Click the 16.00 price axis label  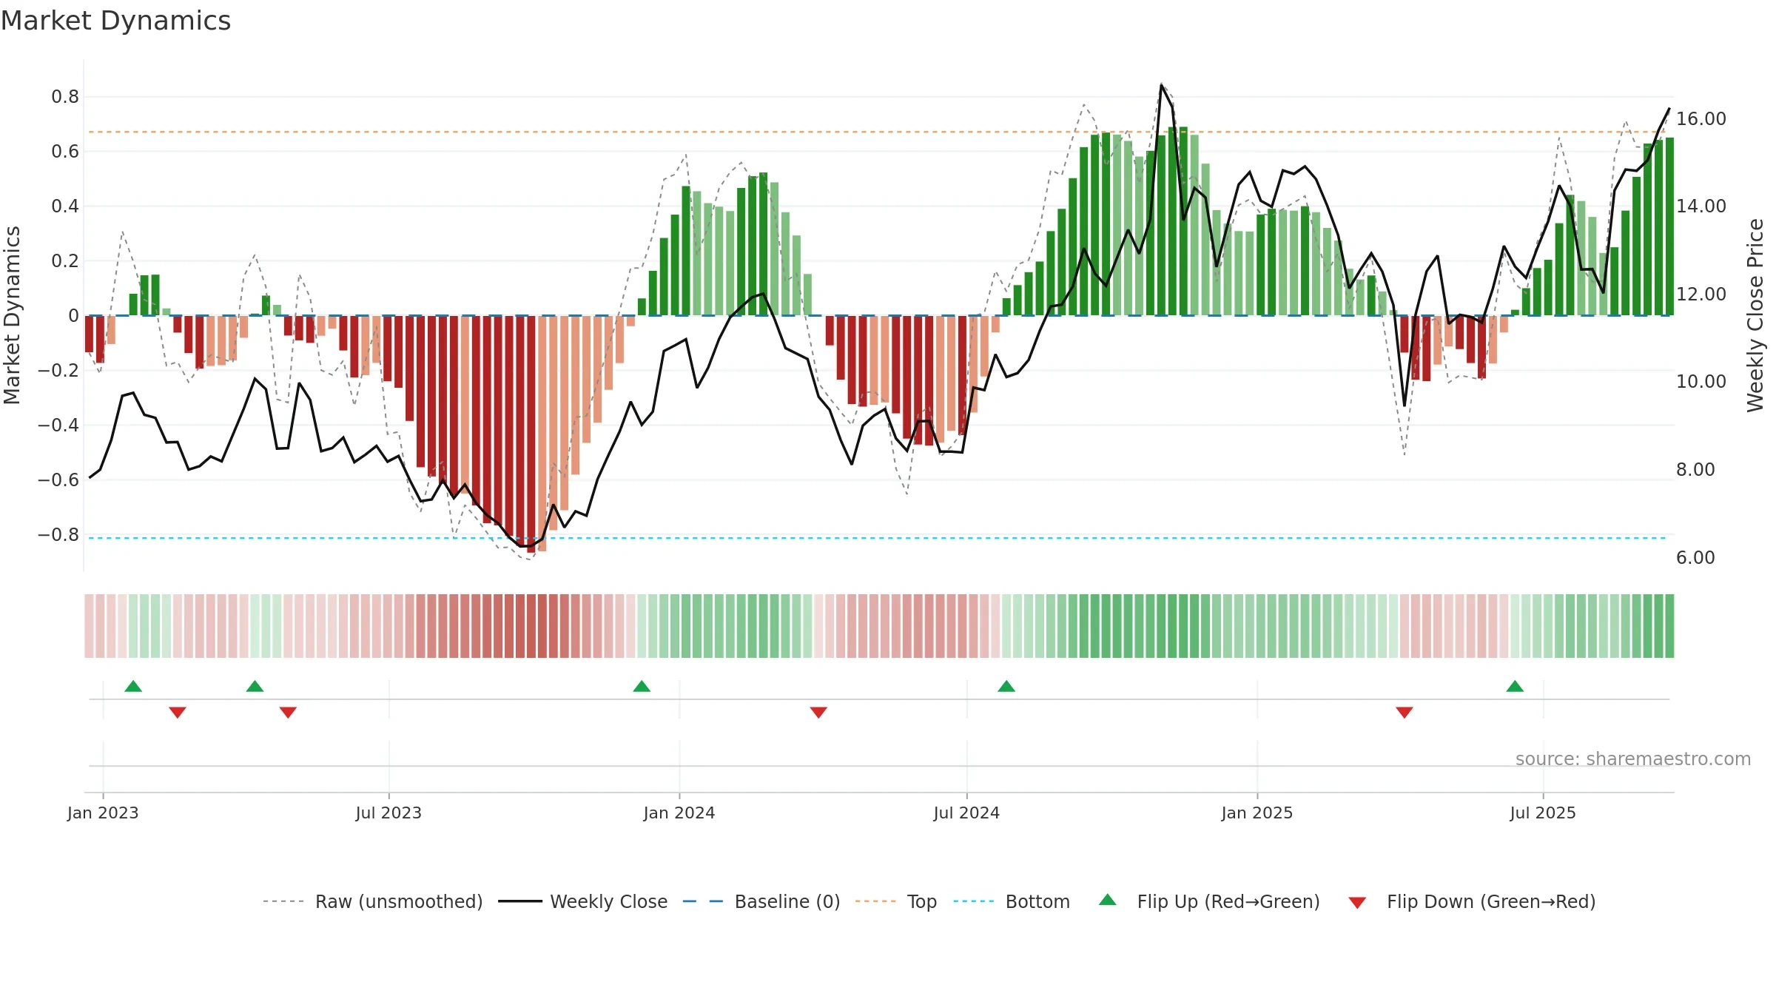click(1701, 118)
